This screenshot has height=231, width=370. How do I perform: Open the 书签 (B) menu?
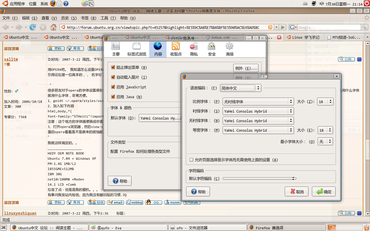click(x=88, y=18)
